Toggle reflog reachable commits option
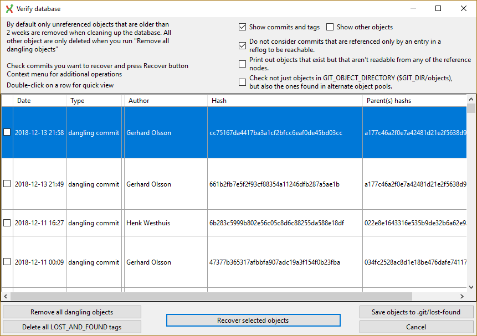Image resolution: width=477 pixels, height=336 pixels. (x=242, y=45)
